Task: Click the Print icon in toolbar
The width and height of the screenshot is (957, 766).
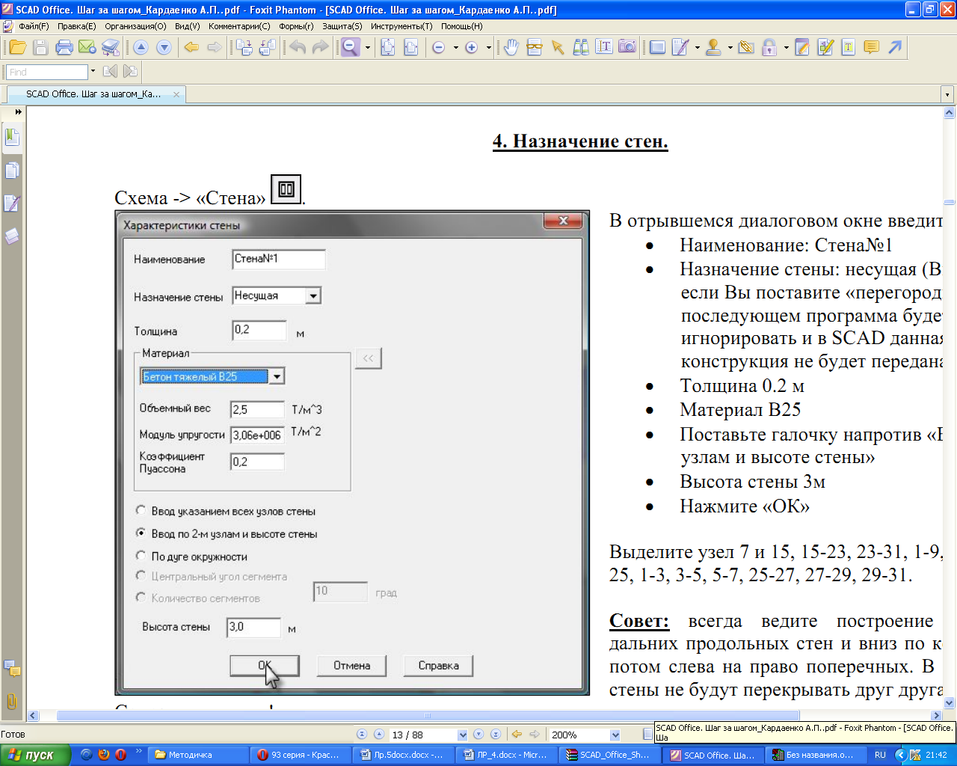Action: tap(64, 48)
